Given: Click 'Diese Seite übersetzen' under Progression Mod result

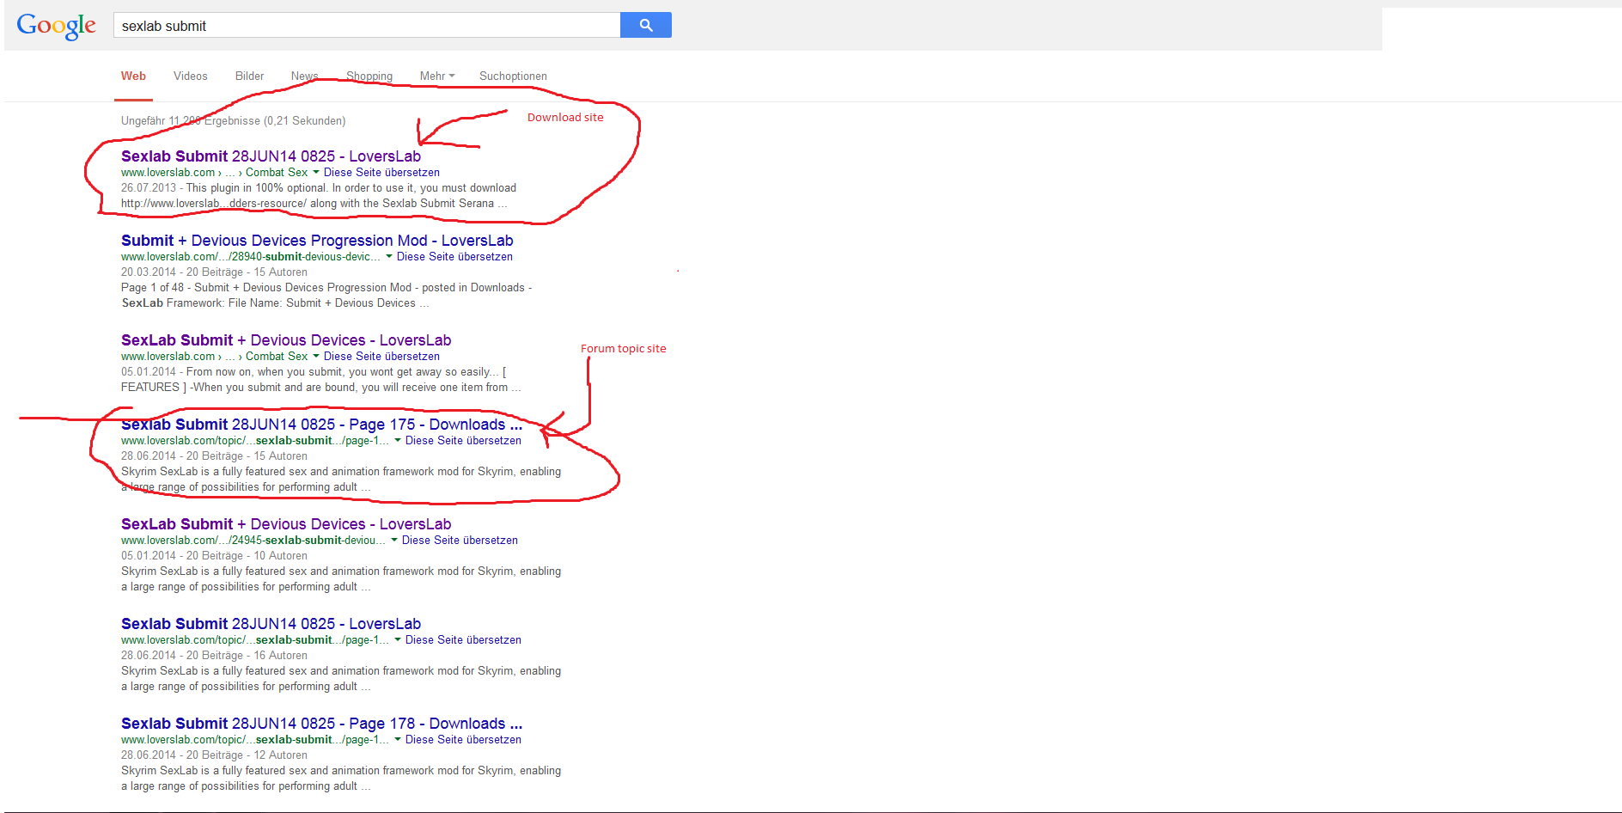Looking at the screenshot, I should tap(454, 257).
